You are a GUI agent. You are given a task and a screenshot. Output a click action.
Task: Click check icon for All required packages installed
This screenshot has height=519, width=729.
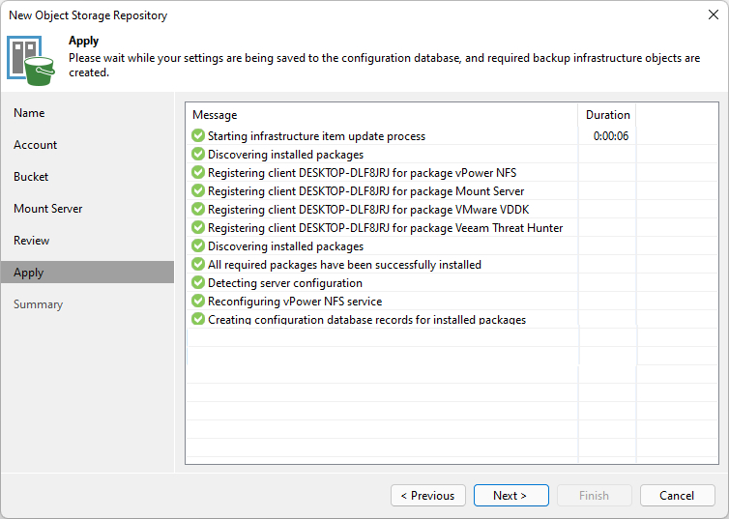click(198, 265)
